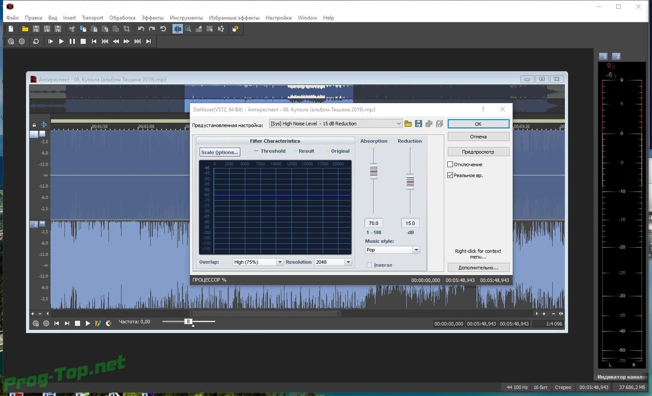652x396 pixels.
Task: Toggle the Реальное вр. checkbox
Action: tap(450, 175)
